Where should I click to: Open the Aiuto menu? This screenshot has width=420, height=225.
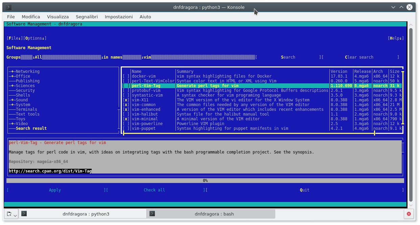coord(145,17)
